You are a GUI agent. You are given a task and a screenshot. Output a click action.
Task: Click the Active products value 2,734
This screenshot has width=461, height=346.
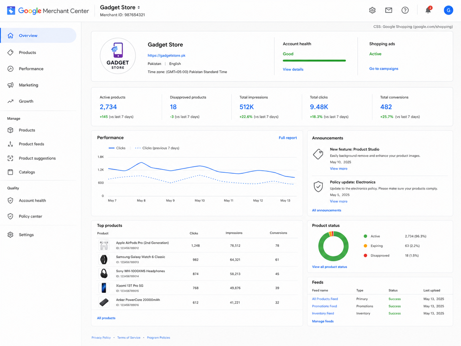click(x=108, y=107)
